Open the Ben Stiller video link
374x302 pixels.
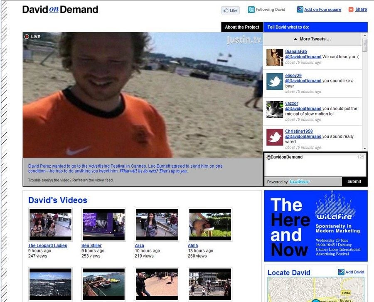(91, 245)
